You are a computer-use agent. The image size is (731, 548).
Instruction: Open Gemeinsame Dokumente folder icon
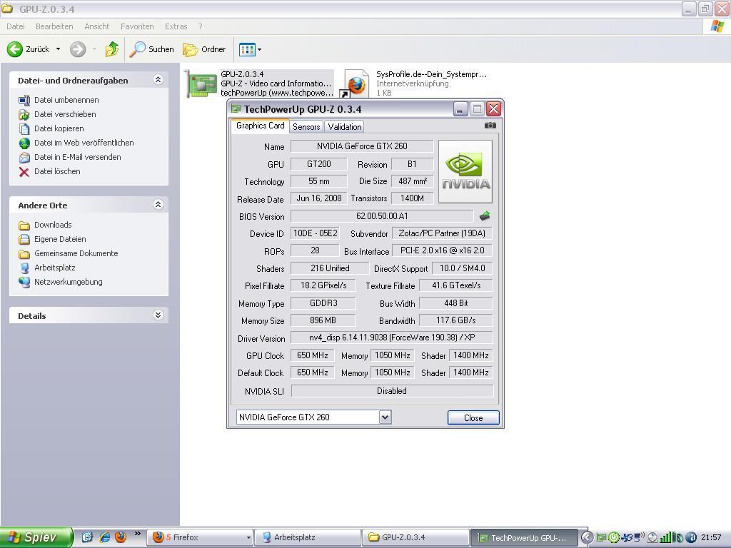tap(24, 254)
